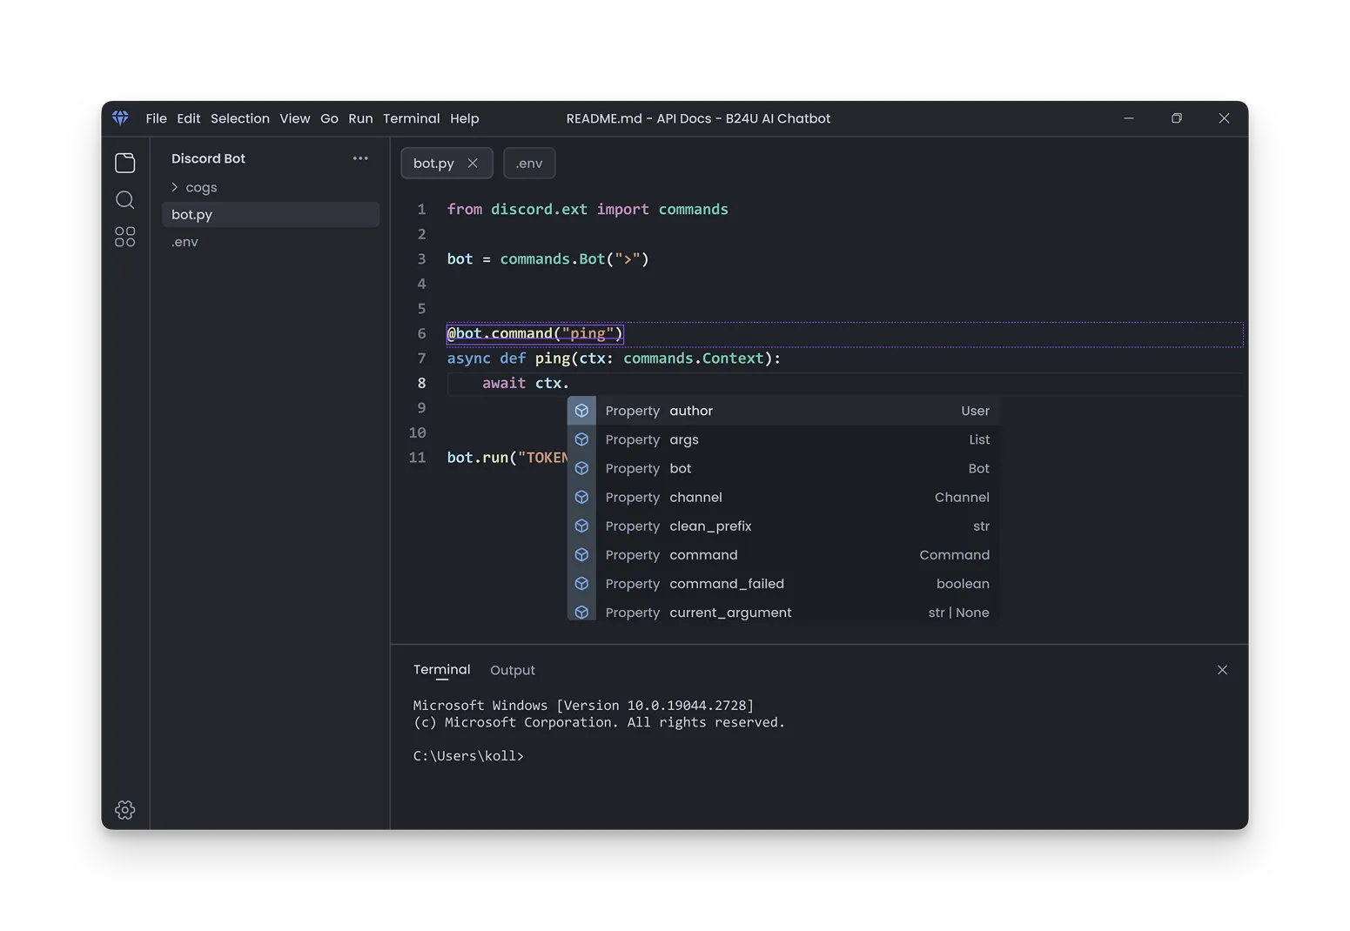Screen dimensions: 1350x931
Task: Open the Terminal menu in menu bar
Action: pos(411,118)
